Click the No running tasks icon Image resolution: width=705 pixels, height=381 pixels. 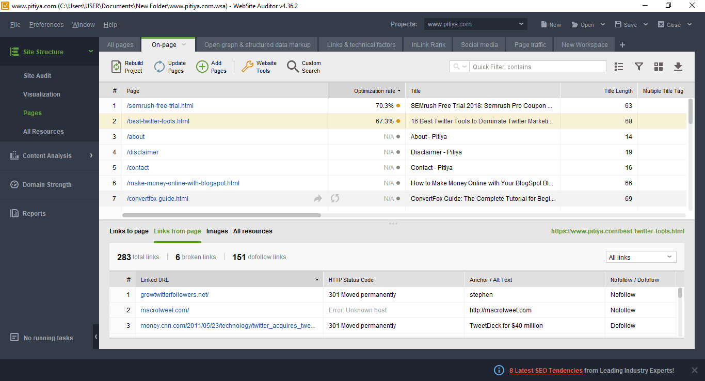click(15, 338)
